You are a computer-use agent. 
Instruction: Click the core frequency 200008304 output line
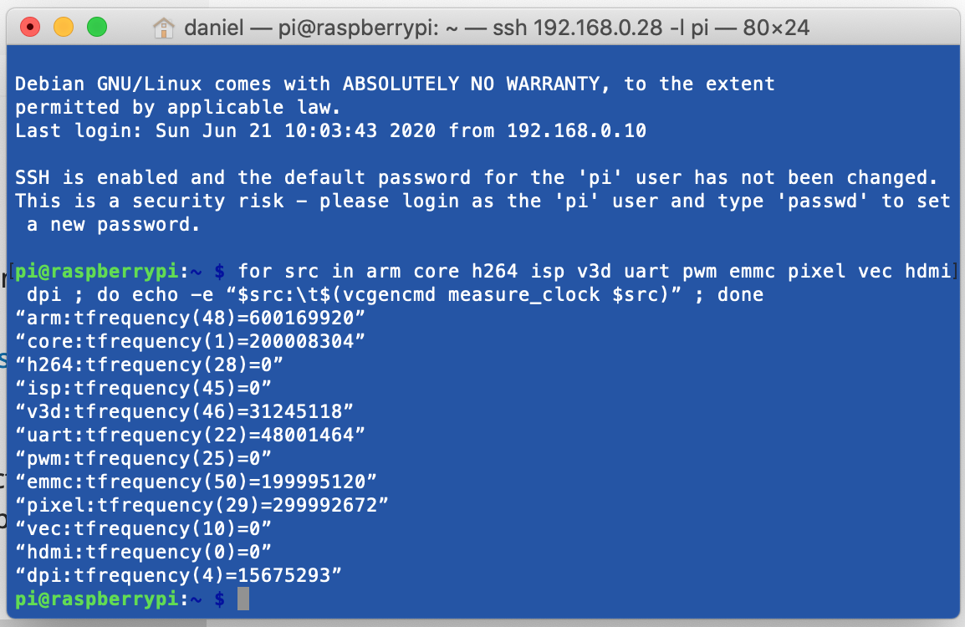(190, 341)
